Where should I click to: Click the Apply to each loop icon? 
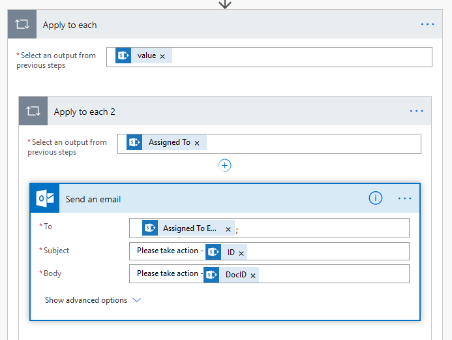[x=22, y=25]
